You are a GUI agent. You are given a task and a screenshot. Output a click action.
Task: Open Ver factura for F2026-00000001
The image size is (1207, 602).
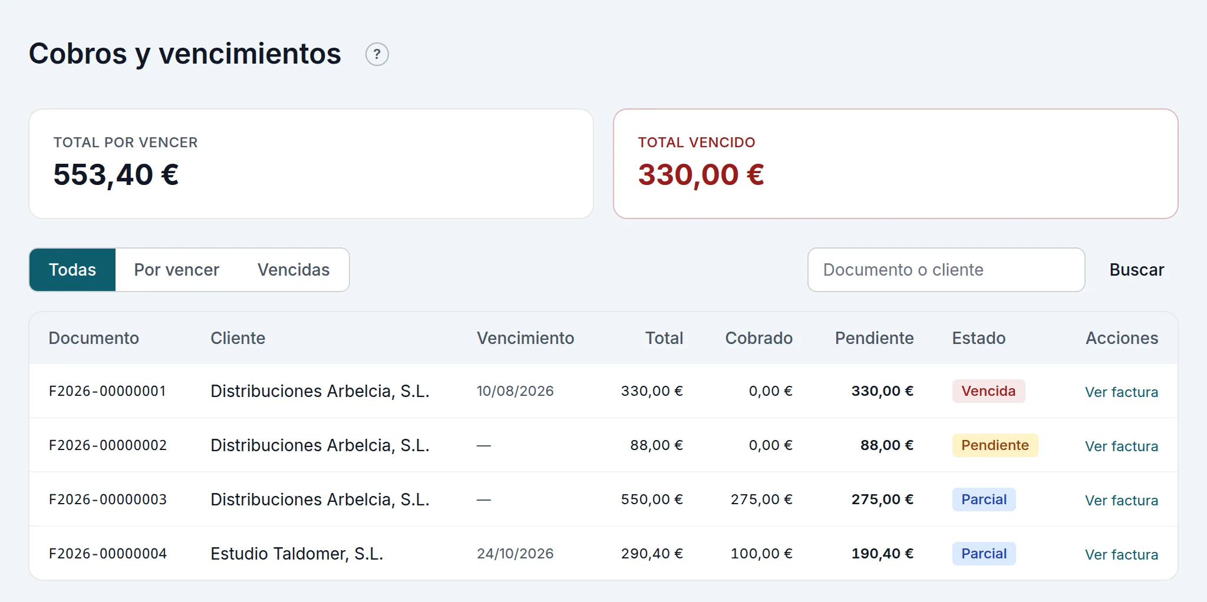[1122, 392]
